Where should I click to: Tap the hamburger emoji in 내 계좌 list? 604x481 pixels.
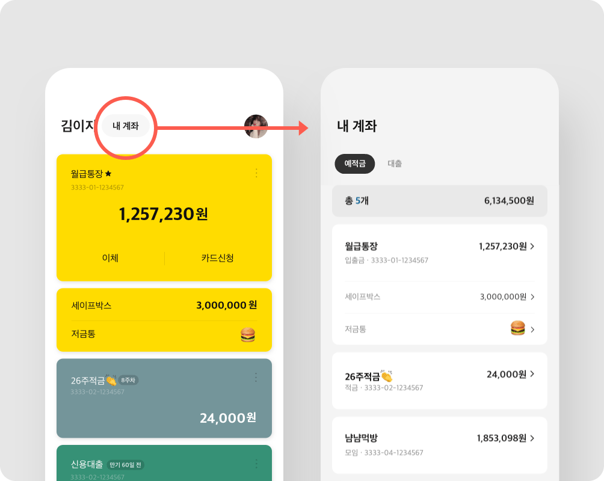pyautogui.click(x=517, y=328)
